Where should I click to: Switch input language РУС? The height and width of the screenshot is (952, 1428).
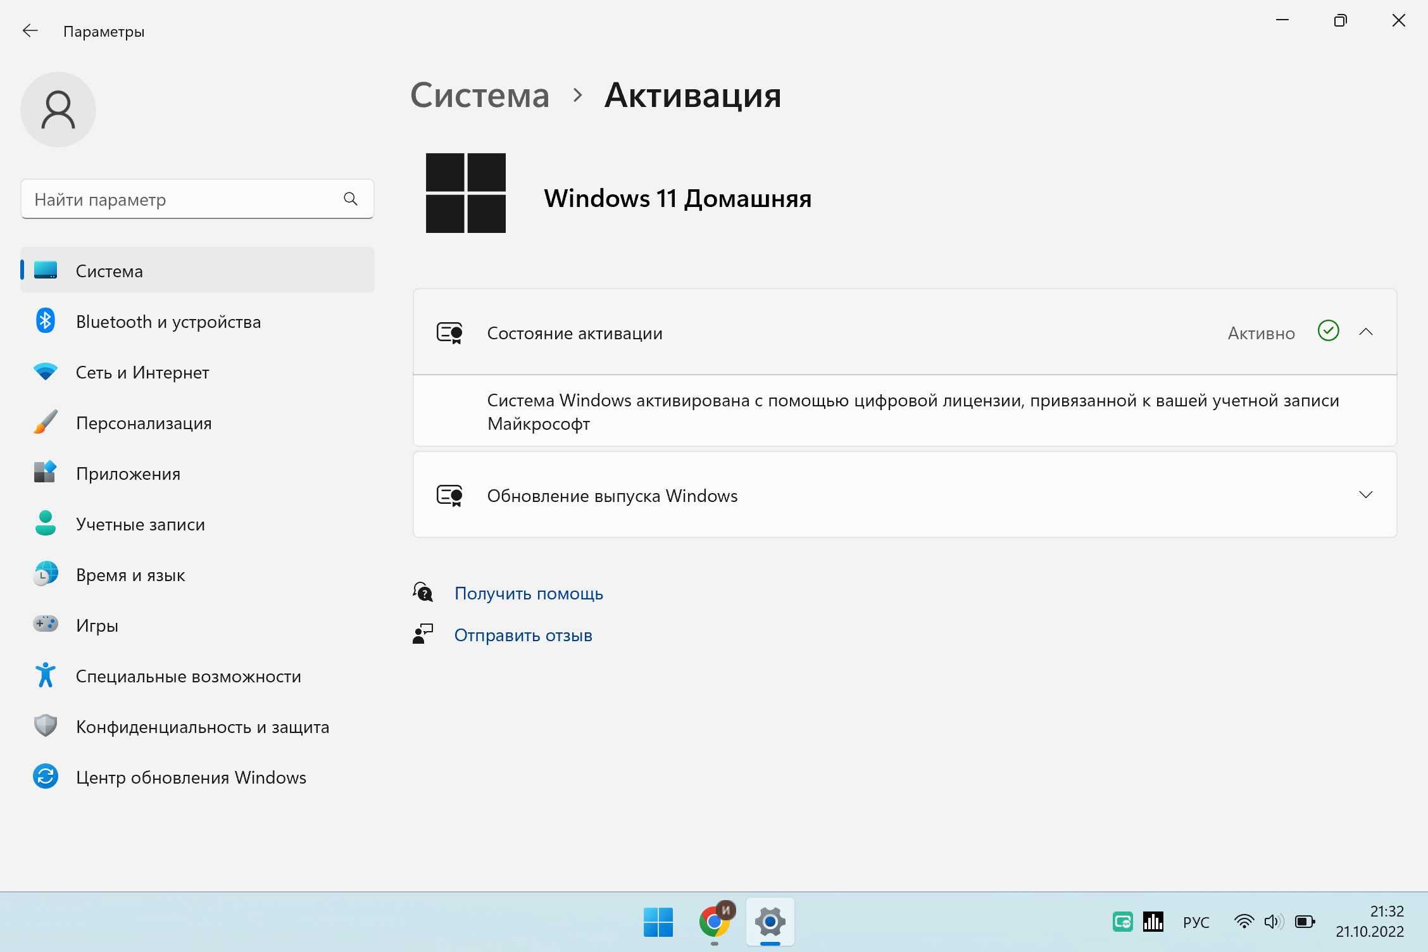point(1196,922)
